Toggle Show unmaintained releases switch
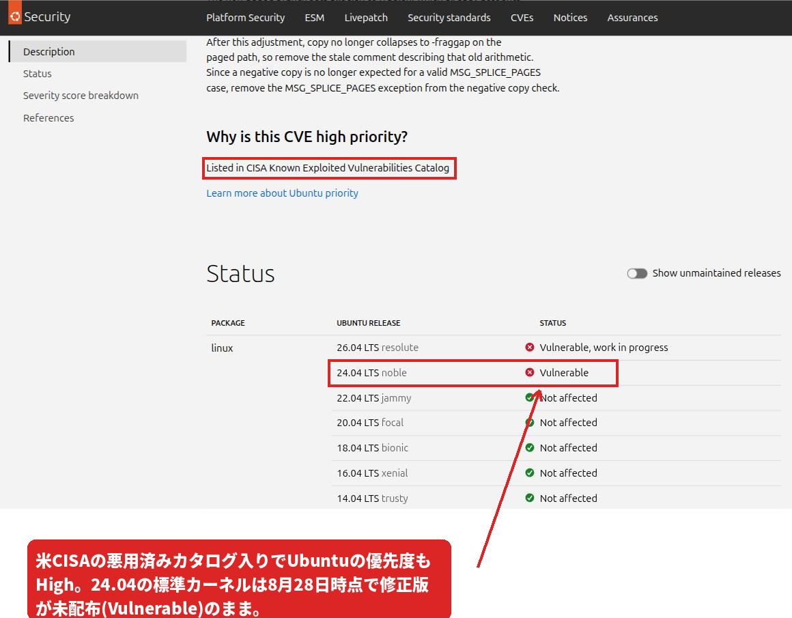792x618 pixels. click(x=637, y=273)
